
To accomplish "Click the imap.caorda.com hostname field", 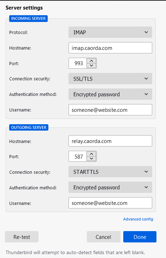I will 110,48.
